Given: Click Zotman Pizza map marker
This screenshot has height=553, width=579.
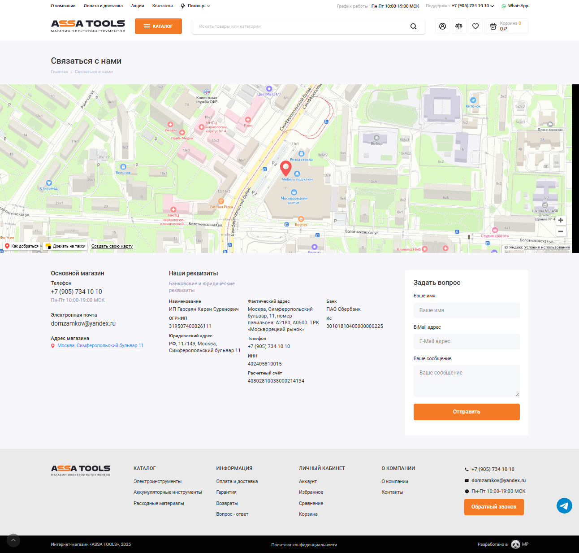Looking at the screenshot, I should 221,201.
